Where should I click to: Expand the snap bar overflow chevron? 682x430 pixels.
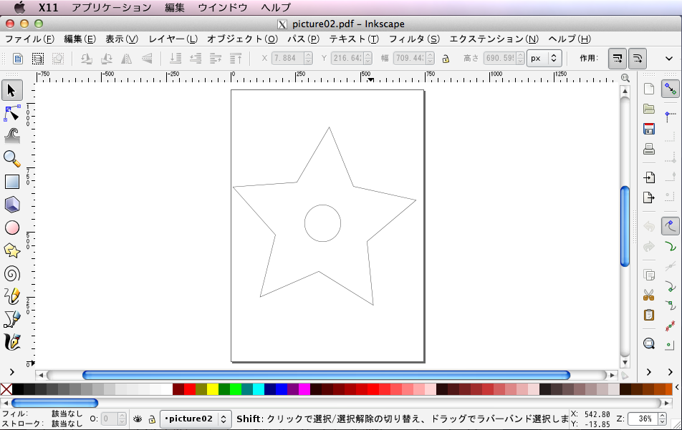coord(671,372)
